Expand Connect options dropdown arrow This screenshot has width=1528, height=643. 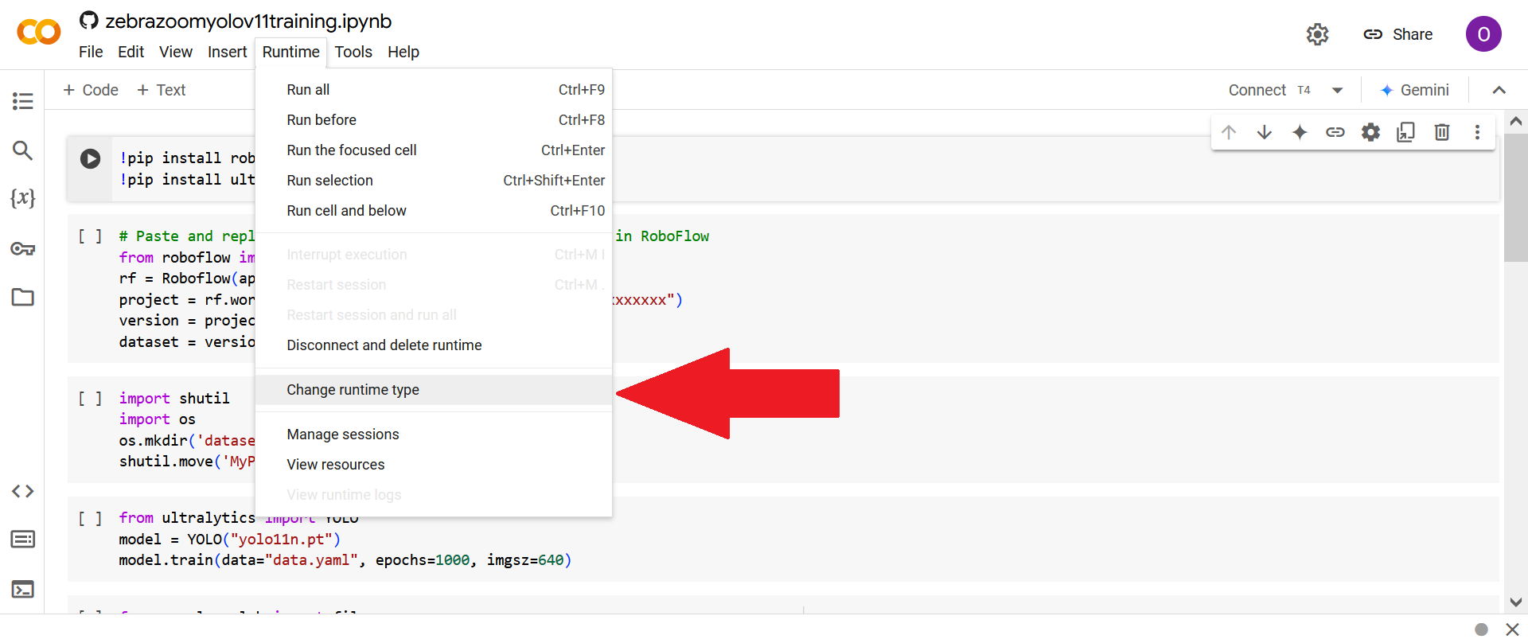pyautogui.click(x=1338, y=90)
